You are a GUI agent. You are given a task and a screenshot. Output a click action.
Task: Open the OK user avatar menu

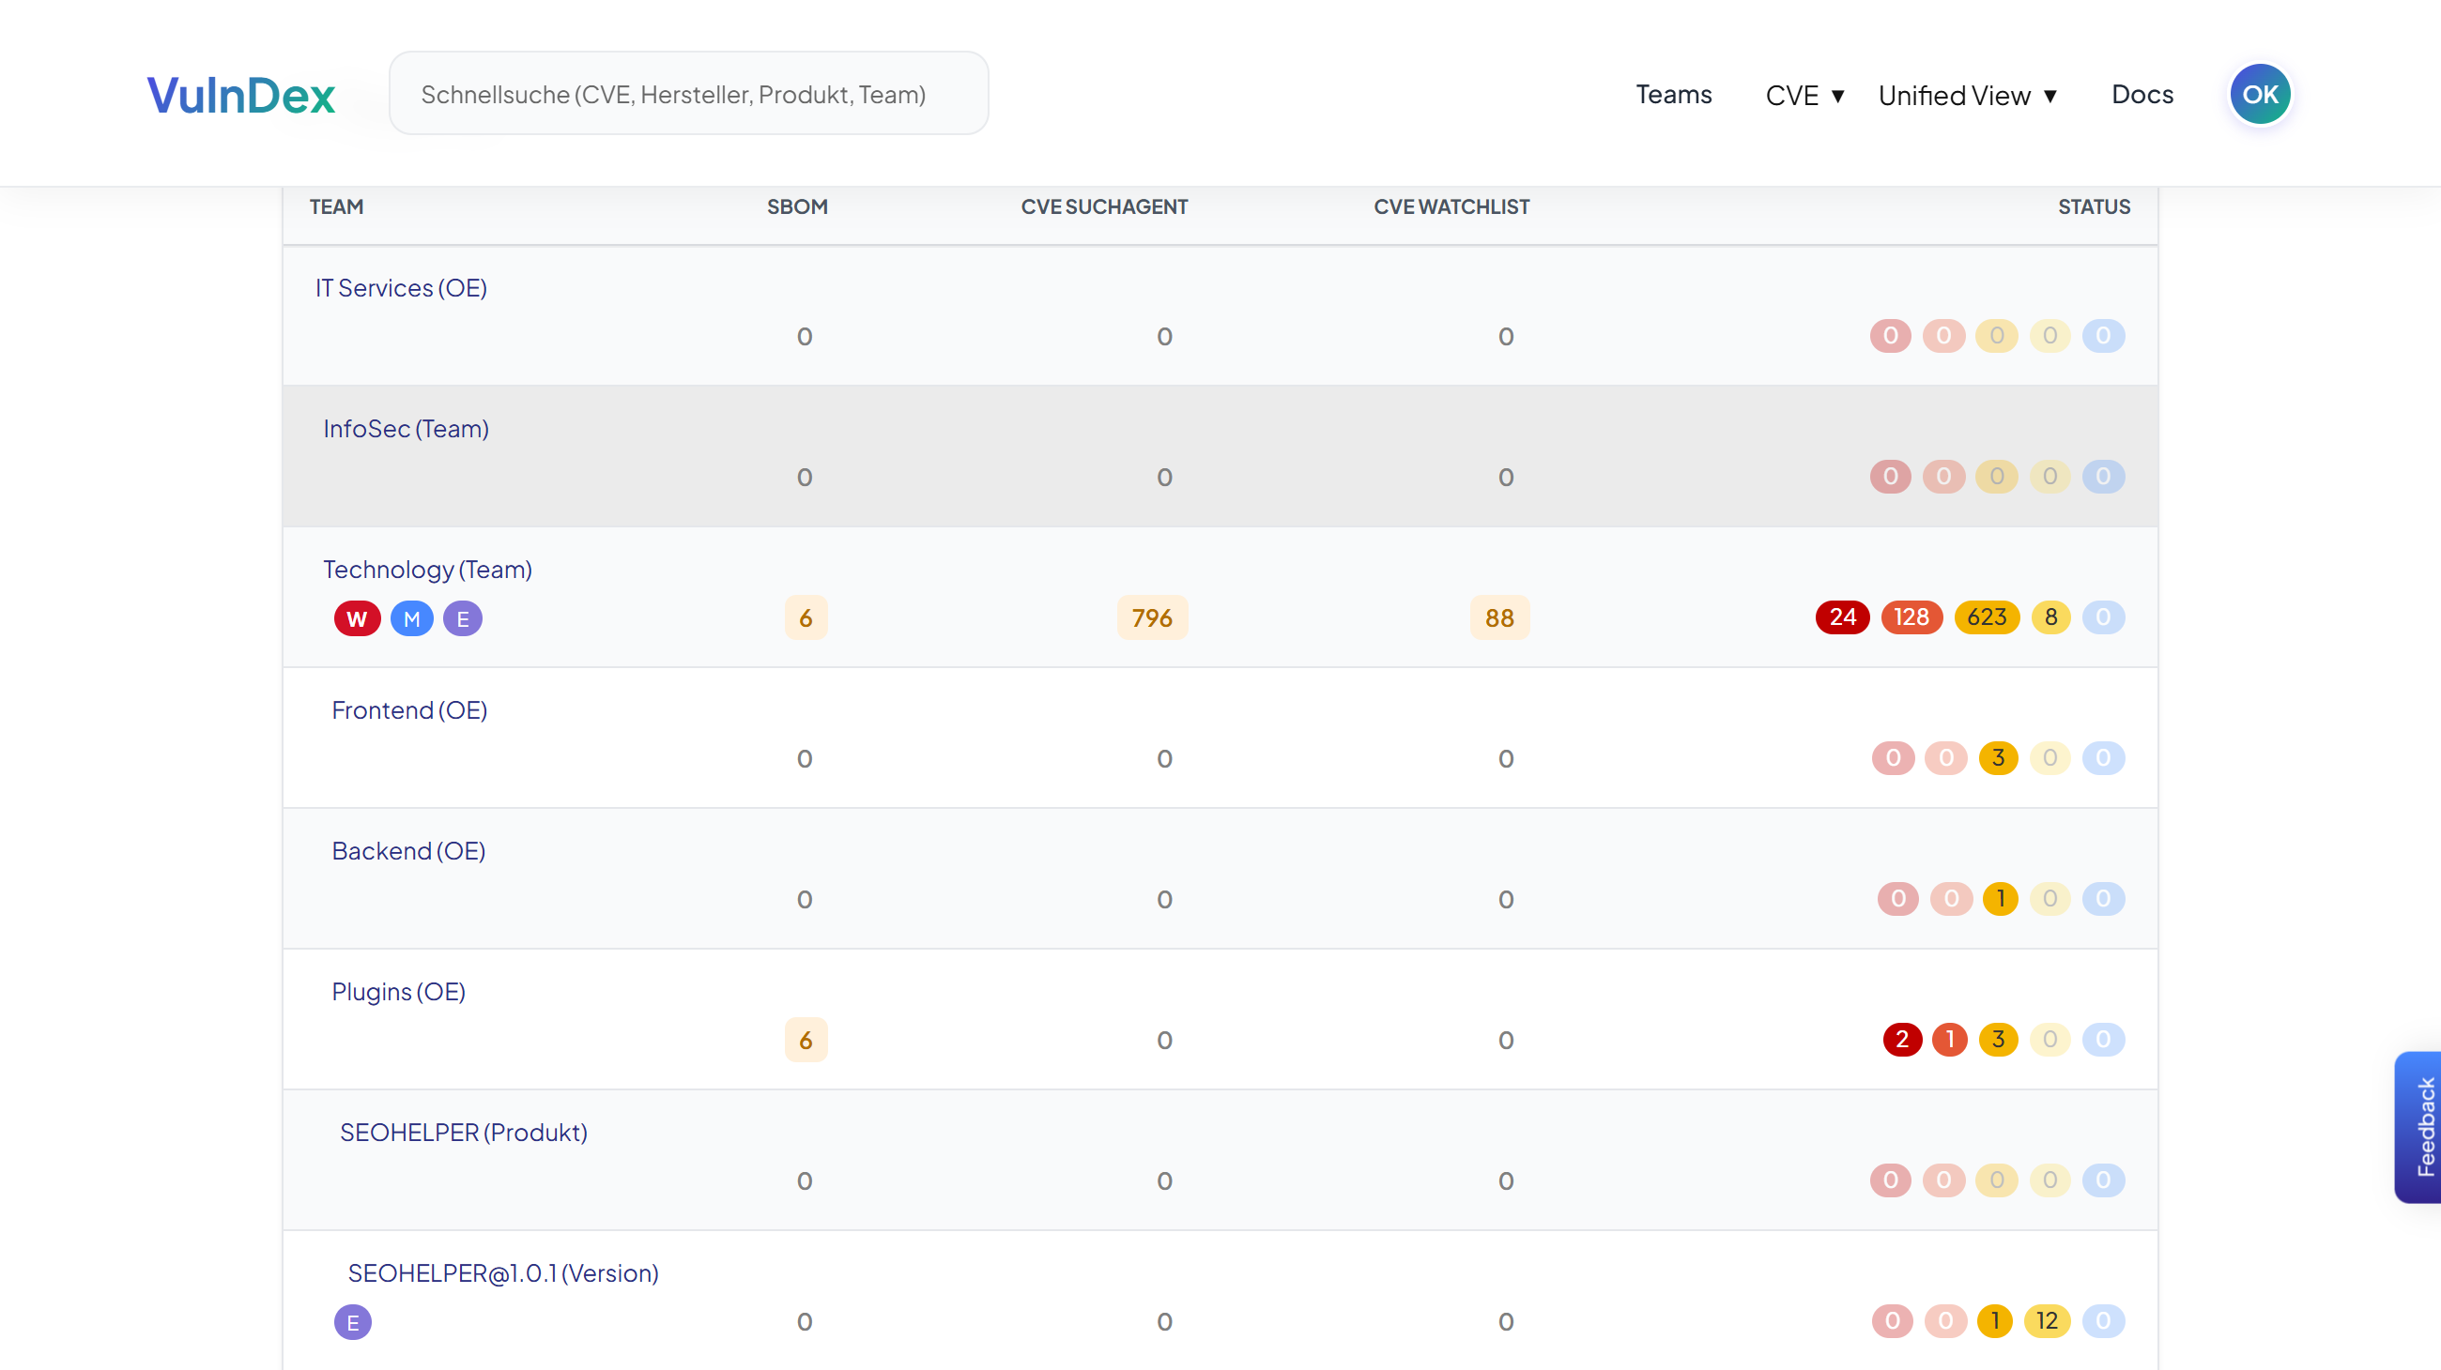click(x=2260, y=93)
